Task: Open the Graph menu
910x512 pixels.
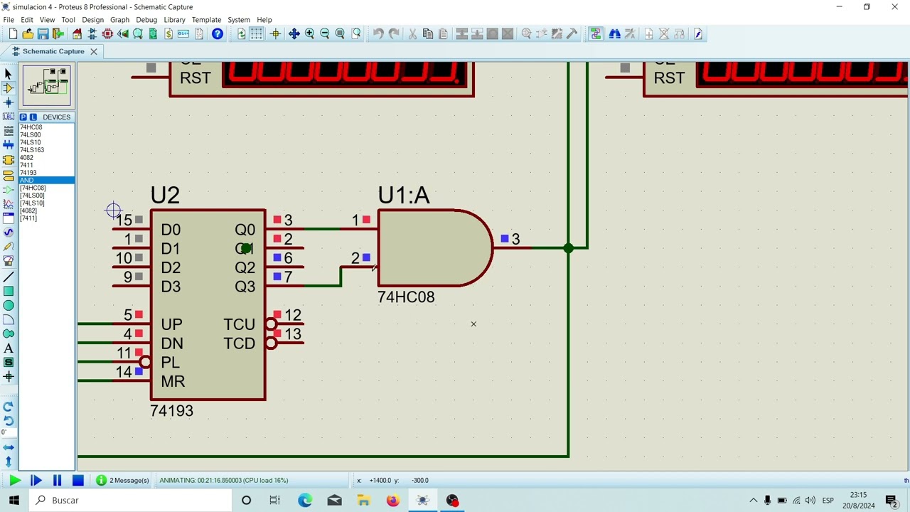Action: 119,20
